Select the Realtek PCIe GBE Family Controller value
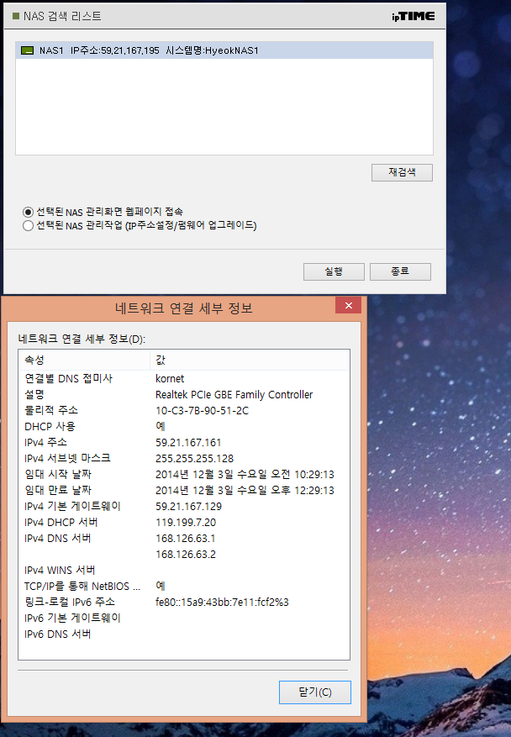 (234, 394)
